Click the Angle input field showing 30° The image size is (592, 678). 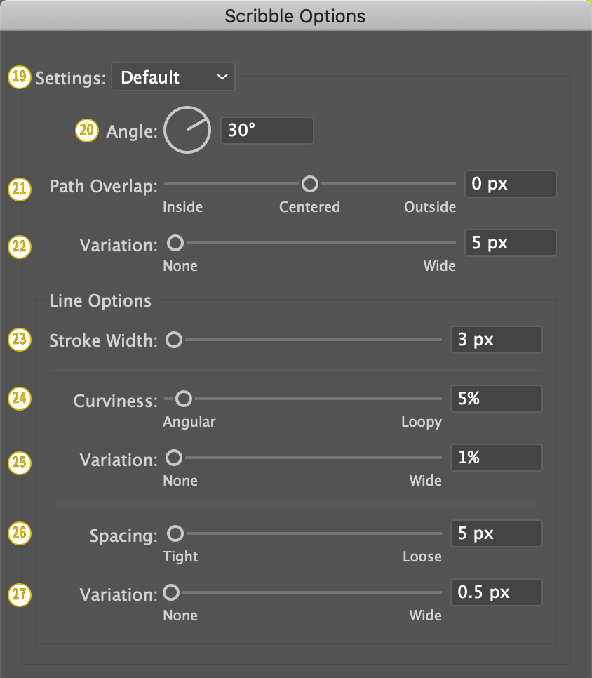(267, 131)
